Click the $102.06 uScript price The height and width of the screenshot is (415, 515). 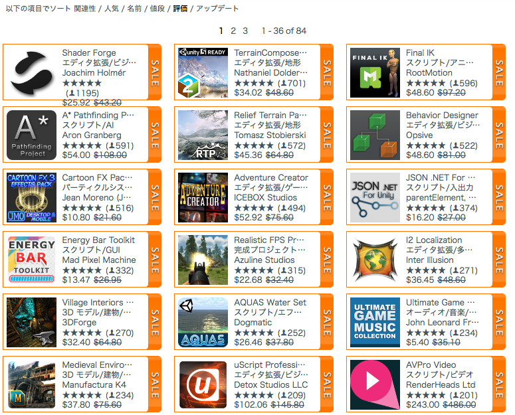tap(251, 405)
